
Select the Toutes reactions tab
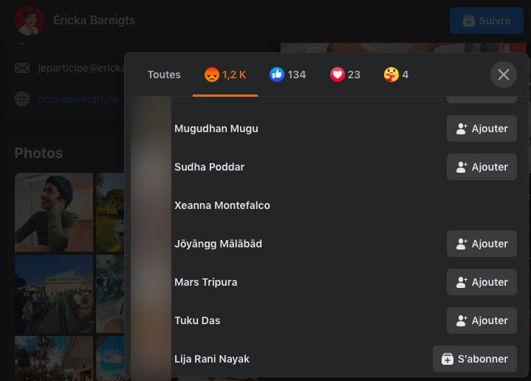[164, 75]
